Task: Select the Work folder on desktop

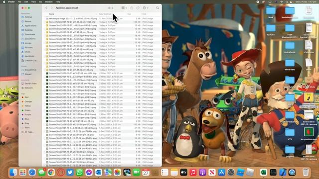Action: (x=271, y=12)
